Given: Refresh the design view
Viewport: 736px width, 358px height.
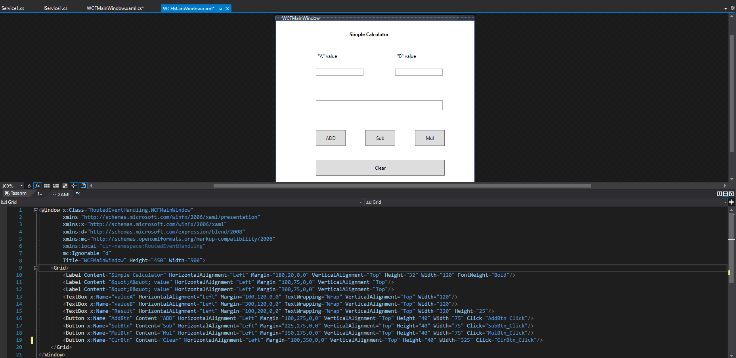Looking at the screenshot, I should click(x=29, y=186).
